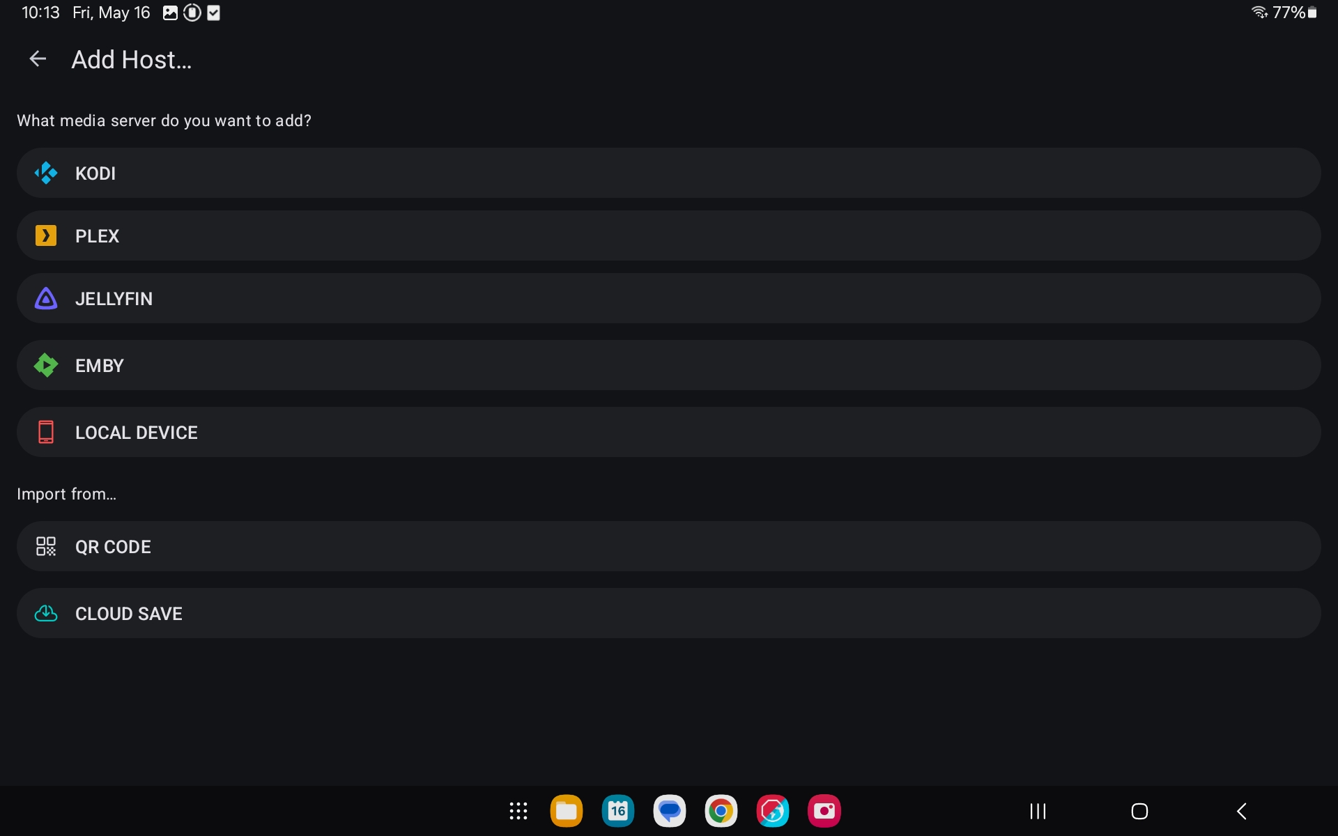
Task: Select the Kodi logo icon
Action: [46, 173]
